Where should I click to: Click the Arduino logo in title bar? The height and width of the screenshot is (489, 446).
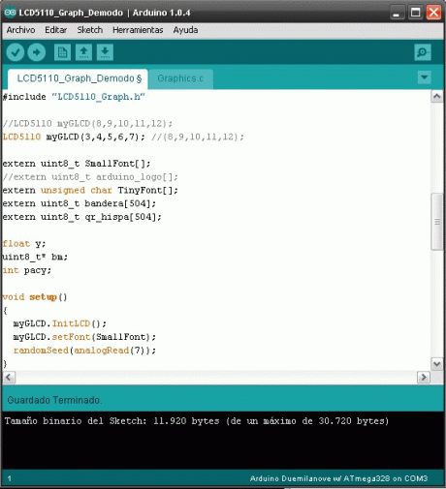point(10,13)
